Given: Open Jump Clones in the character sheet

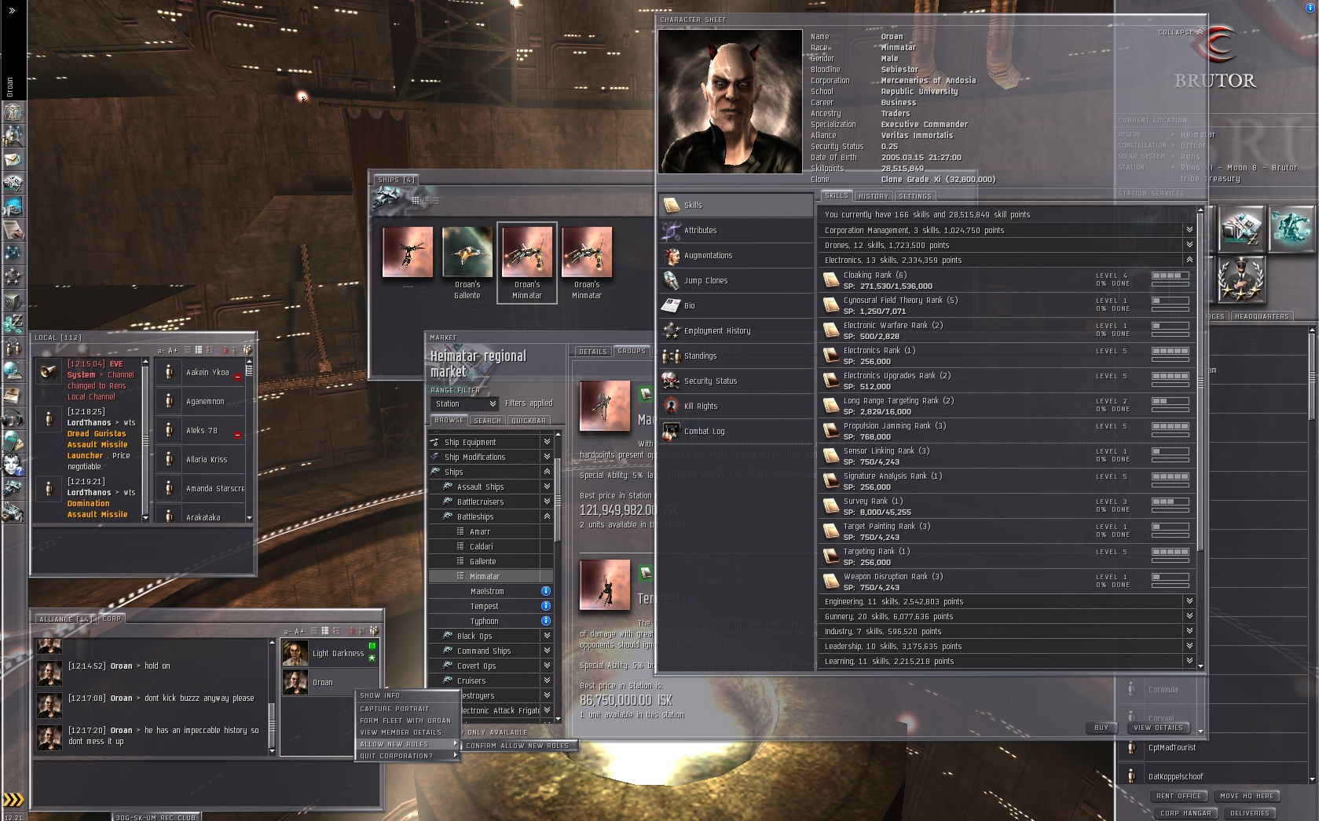Looking at the screenshot, I should 736,280.
